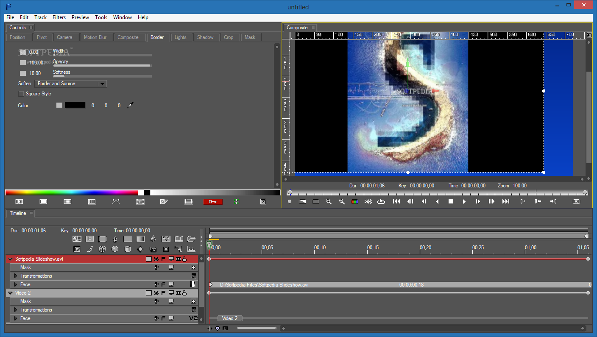This screenshot has width=597, height=337.
Task: Expand Transformations under Video 2
Action: pyautogui.click(x=16, y=310)
